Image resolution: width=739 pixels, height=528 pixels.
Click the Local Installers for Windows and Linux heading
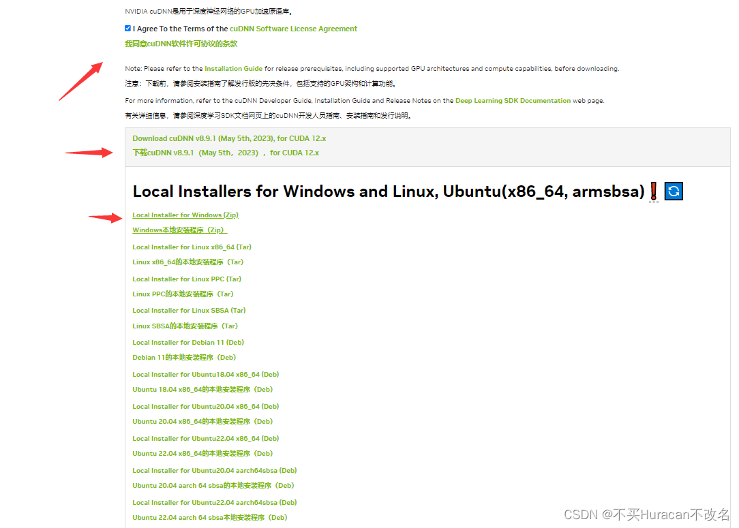(x=389, y=191)
